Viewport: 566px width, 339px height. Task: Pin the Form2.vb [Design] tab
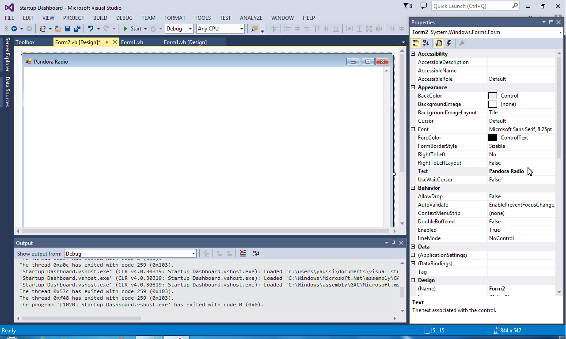coord(107,42)
